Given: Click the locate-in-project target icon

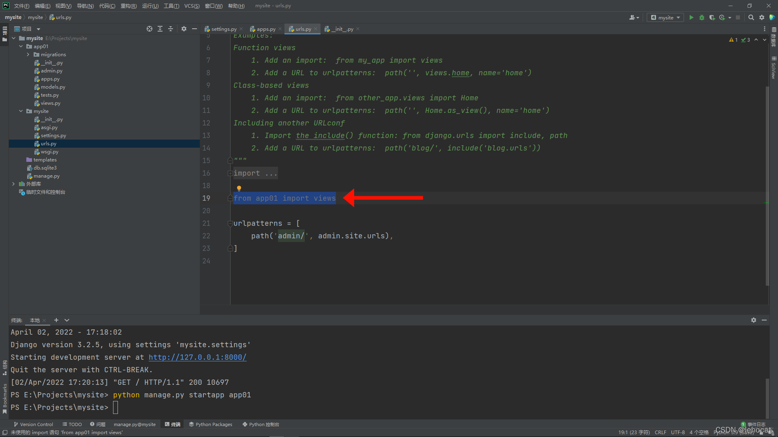Looking at the screenshot, I should [x=150, y=29].
